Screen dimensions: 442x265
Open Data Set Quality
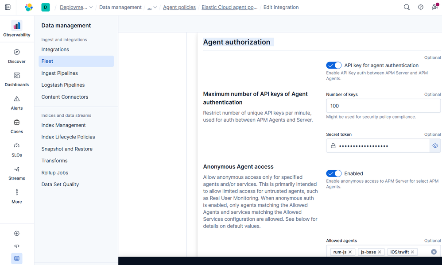(60, 184)
